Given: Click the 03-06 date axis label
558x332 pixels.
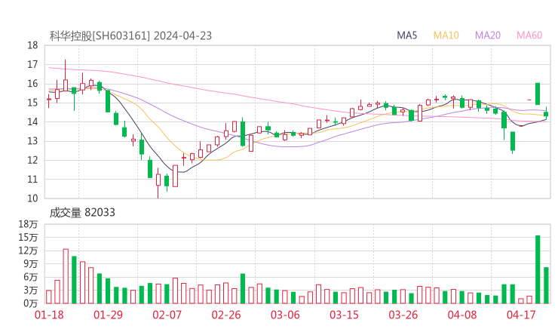Looking at the screenshot, I should point(285,315).
